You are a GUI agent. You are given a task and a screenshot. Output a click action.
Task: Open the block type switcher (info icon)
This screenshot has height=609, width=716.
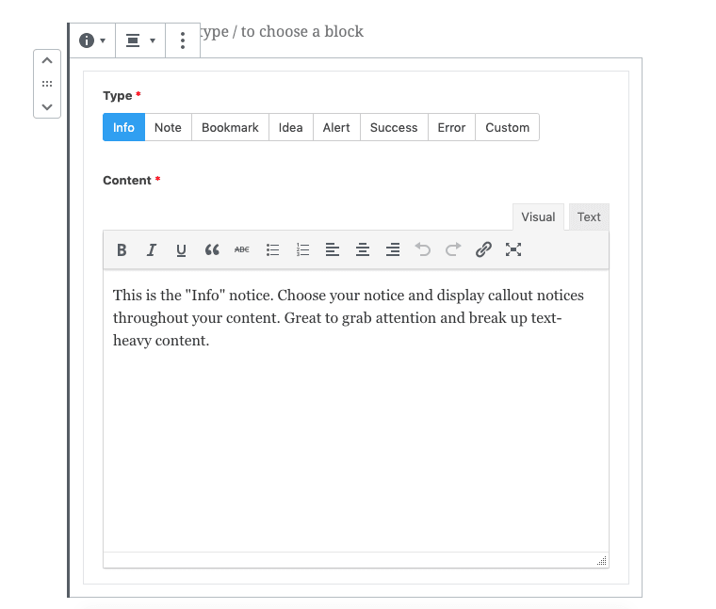tap(92, 40)
